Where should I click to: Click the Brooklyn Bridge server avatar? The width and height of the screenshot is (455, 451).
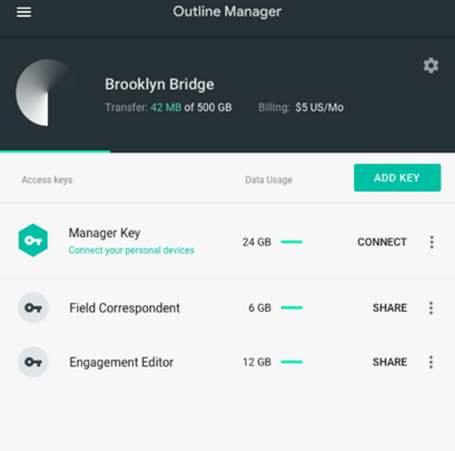(x=45, y=92)
